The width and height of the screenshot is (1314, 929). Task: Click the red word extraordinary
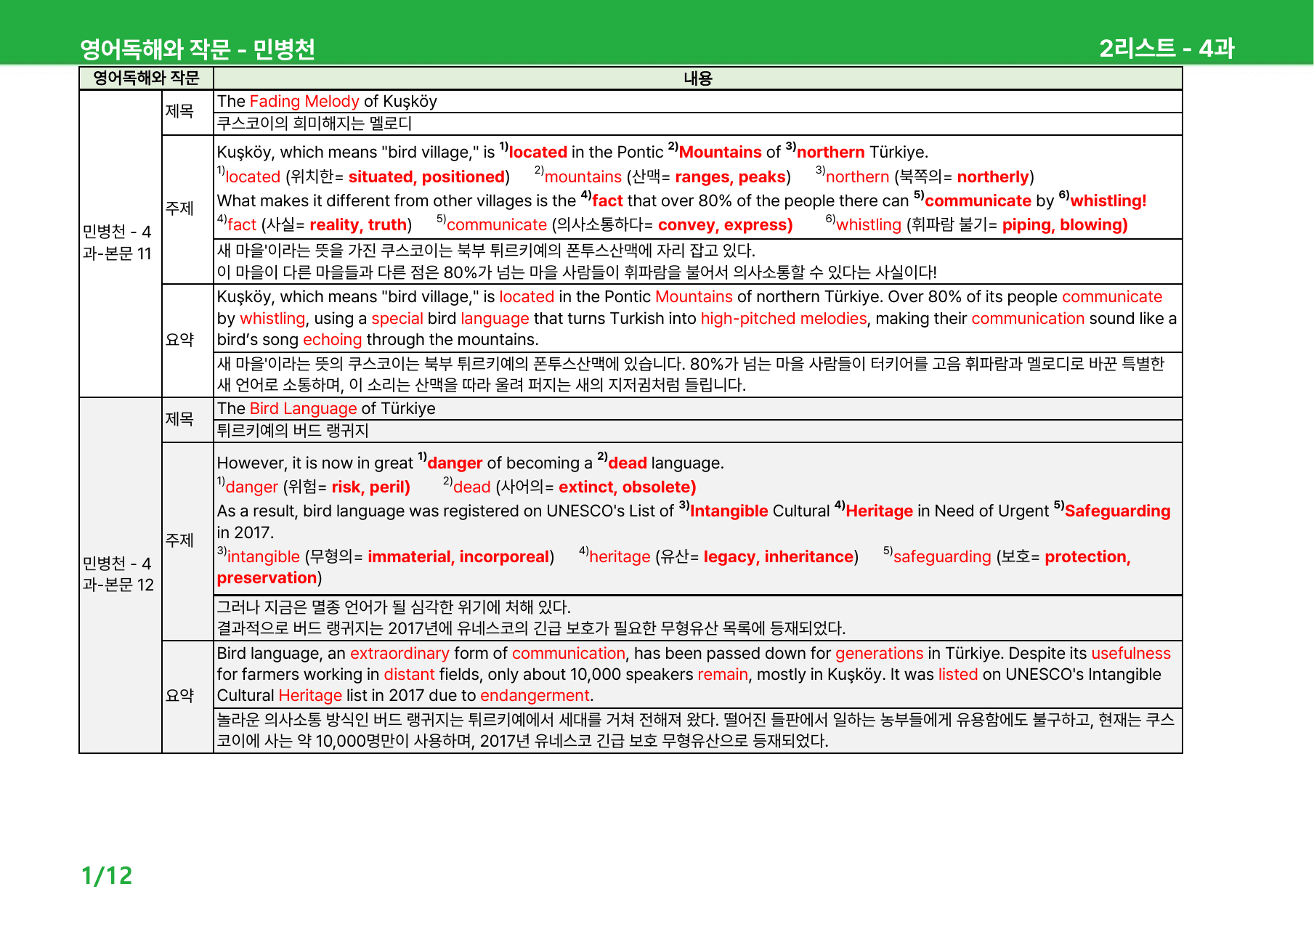click(x=400, y=653)
